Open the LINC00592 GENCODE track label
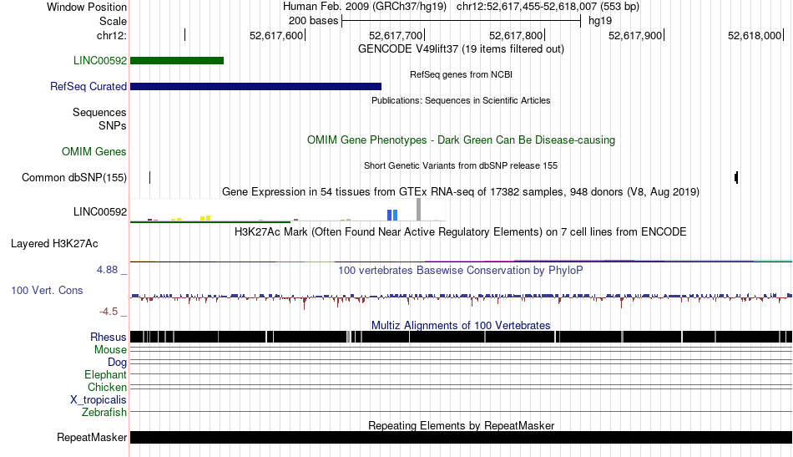This screenshot has height=457, width=793. click(x=100, y=61)
